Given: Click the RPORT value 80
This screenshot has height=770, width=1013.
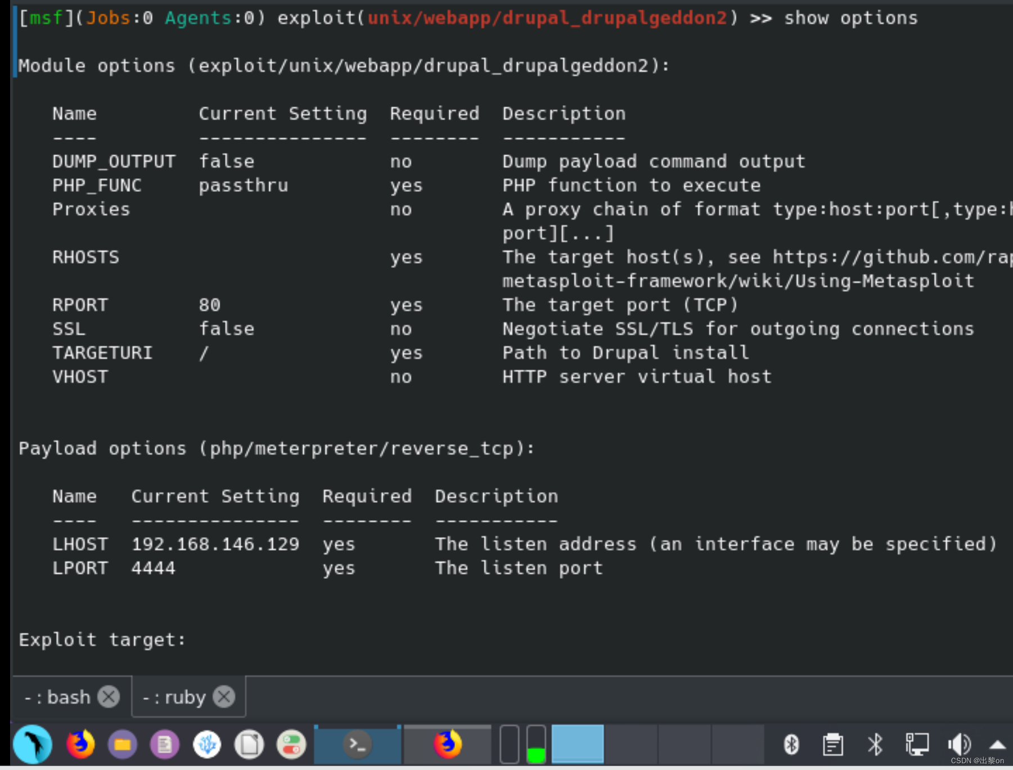Looking at the screenshot, I should tap(210, 305).
